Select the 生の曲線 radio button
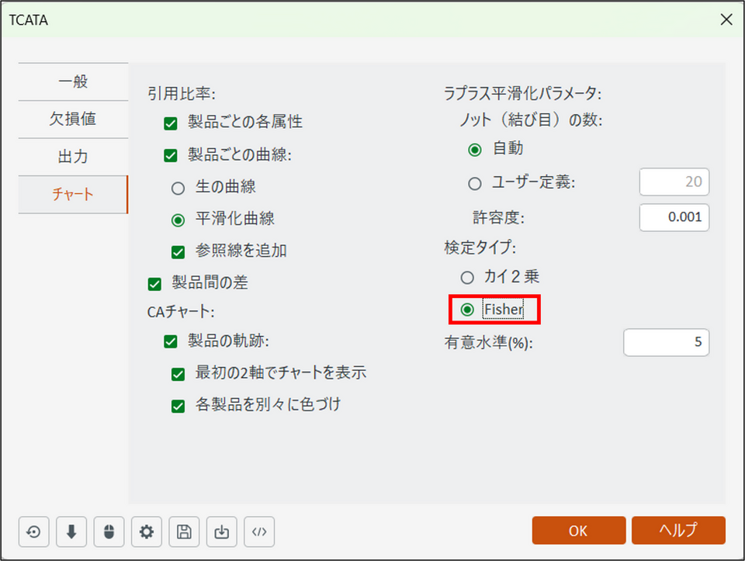 pos(178,188)
